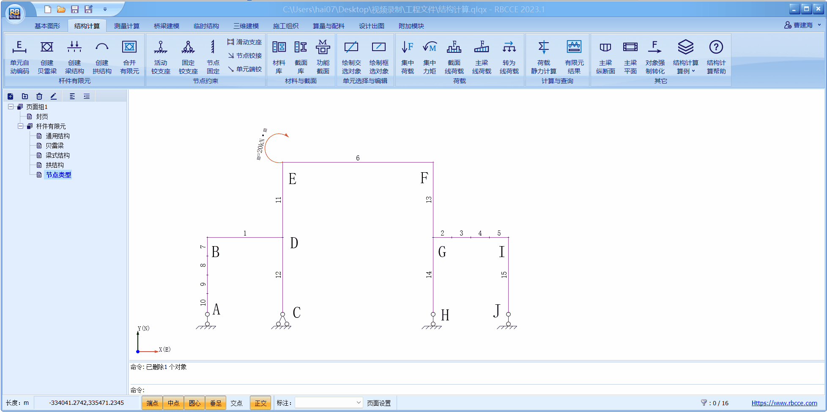Toggle 正交 orthogonal mode
Image resolution: width=827 pixels, height=412 pixels.
(260, 403)
